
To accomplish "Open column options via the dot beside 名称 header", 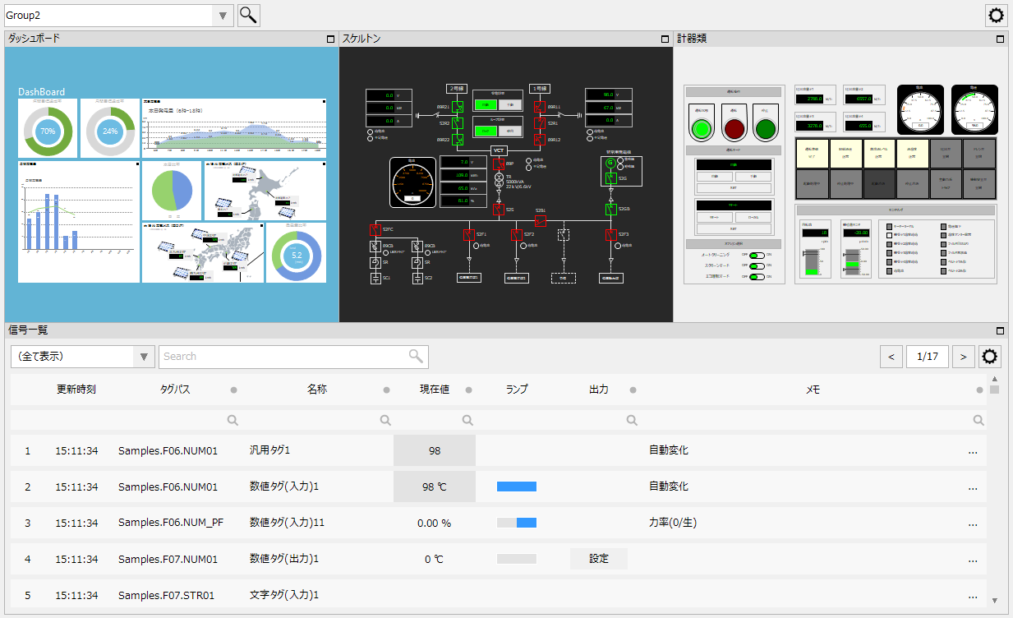I will (385, 389).
